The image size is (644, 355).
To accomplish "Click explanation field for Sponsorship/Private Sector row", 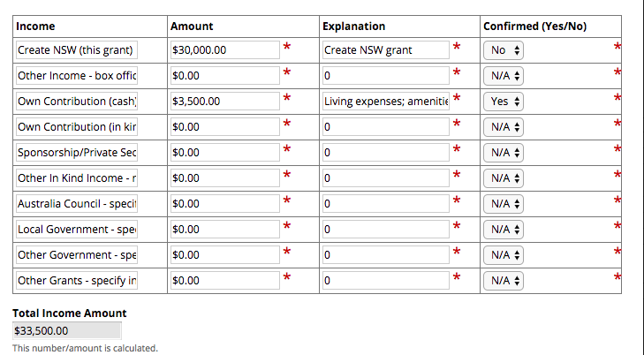I will (x=385, y=153).
